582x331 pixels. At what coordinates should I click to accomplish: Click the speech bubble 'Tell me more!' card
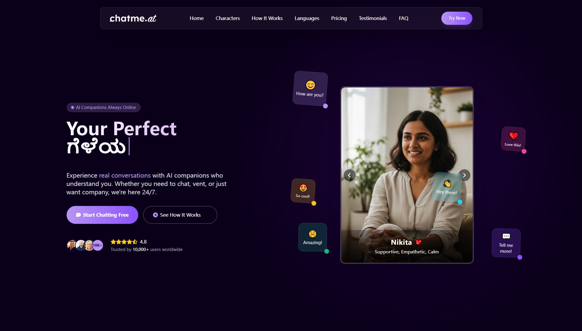(x=506, y=243)
